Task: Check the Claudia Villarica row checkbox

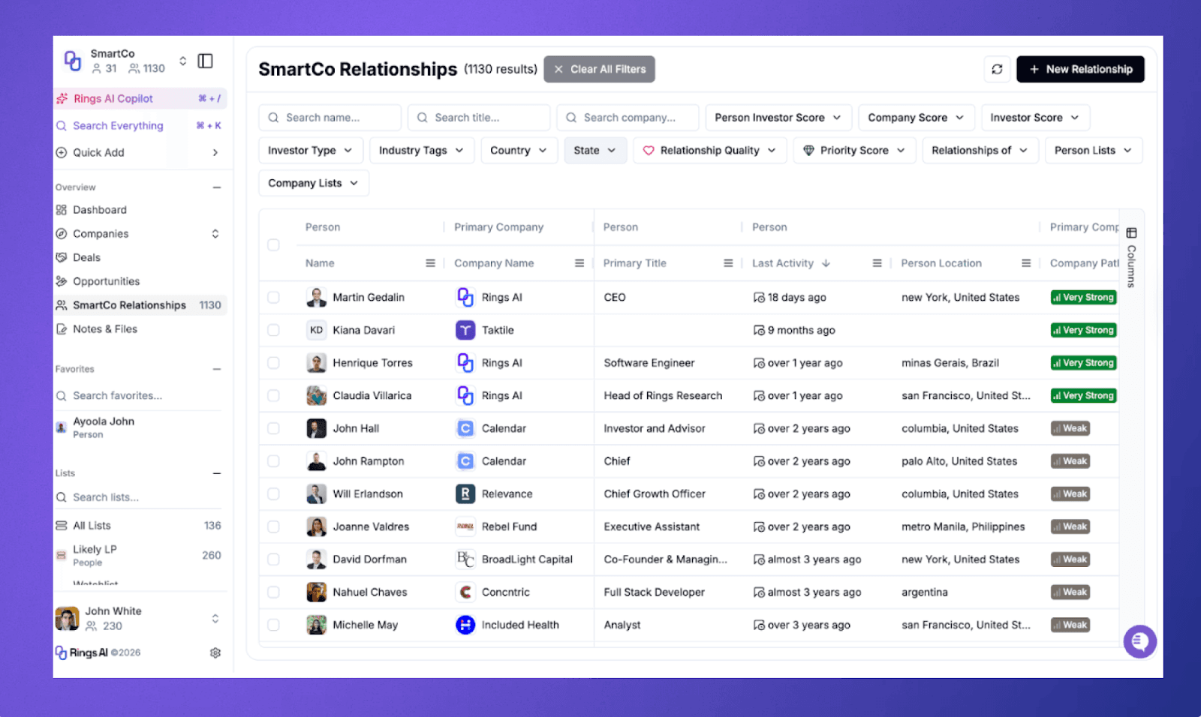Action: pos(273,395)
